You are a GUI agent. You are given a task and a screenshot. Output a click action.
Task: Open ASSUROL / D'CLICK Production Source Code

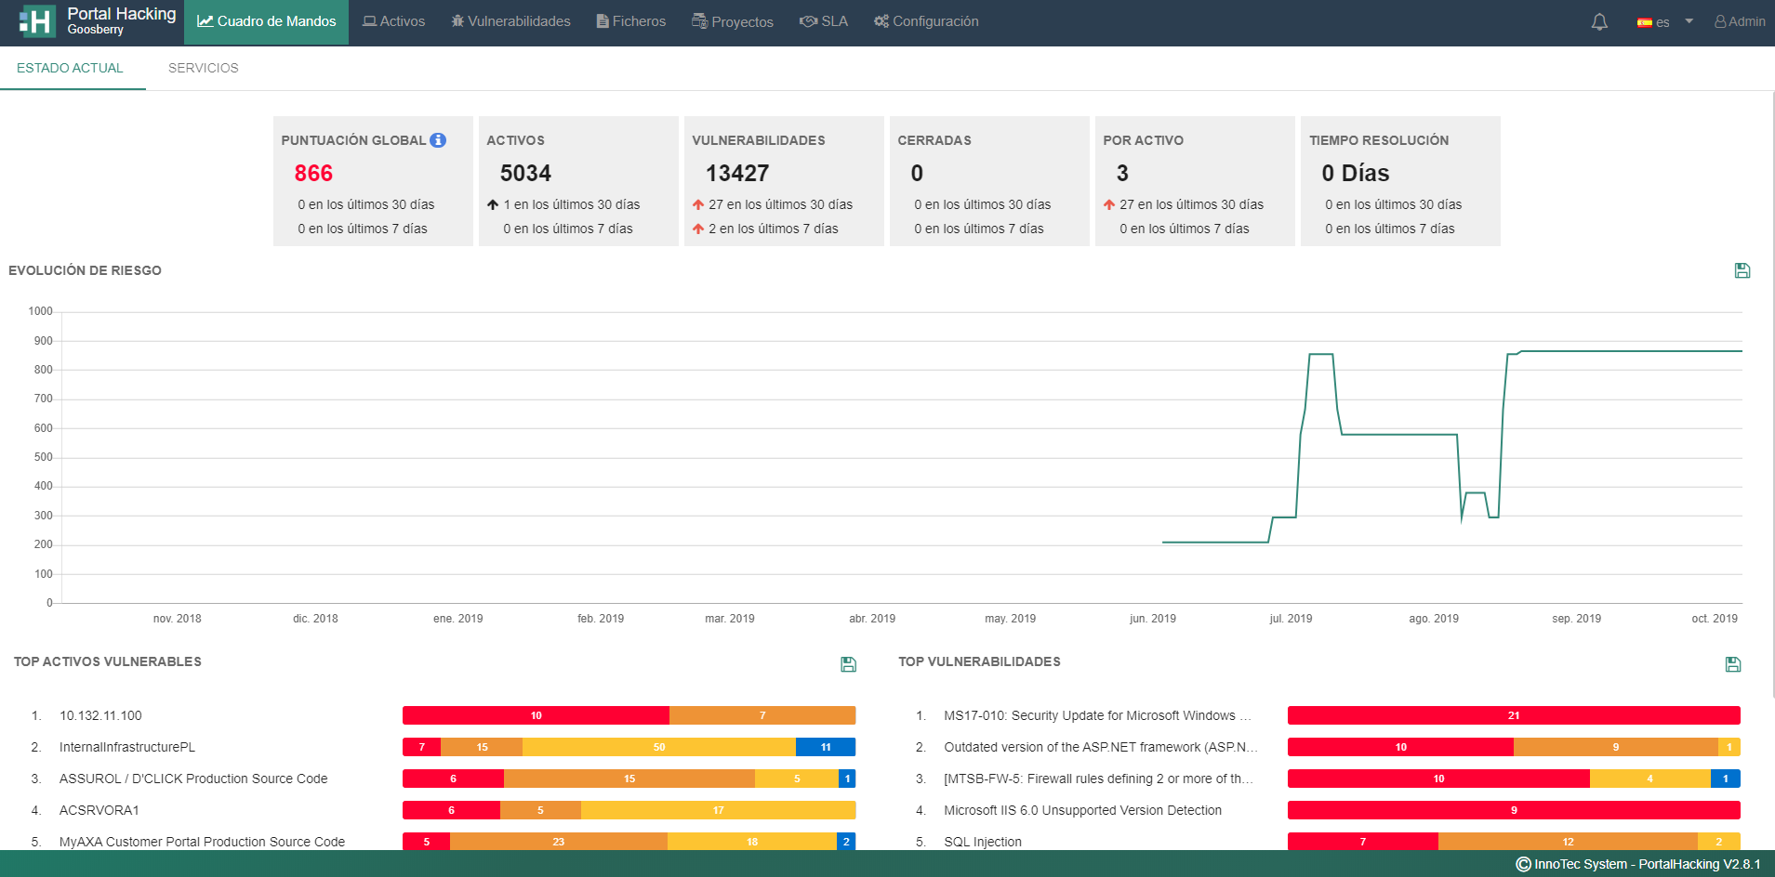193,779
